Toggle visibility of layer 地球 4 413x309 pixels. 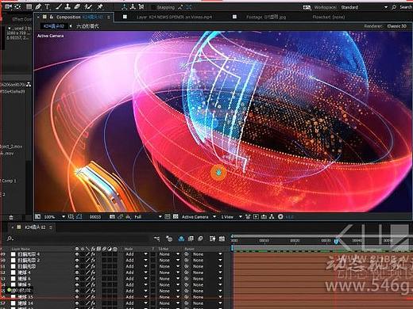click(77, 273)
